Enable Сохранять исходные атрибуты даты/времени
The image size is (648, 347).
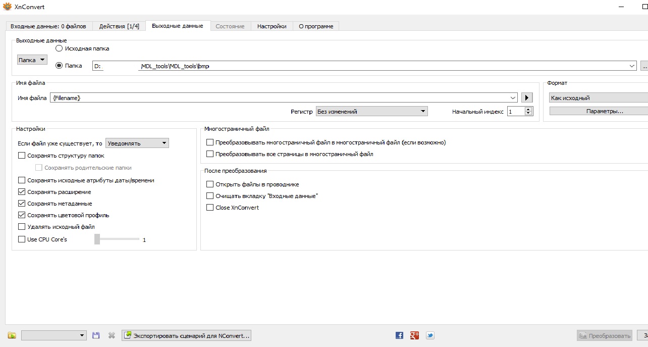pyautogui.click(x=22, y=180)
